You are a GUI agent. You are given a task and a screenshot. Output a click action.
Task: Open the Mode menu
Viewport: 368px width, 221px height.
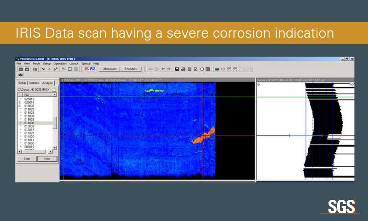[36, 64]
